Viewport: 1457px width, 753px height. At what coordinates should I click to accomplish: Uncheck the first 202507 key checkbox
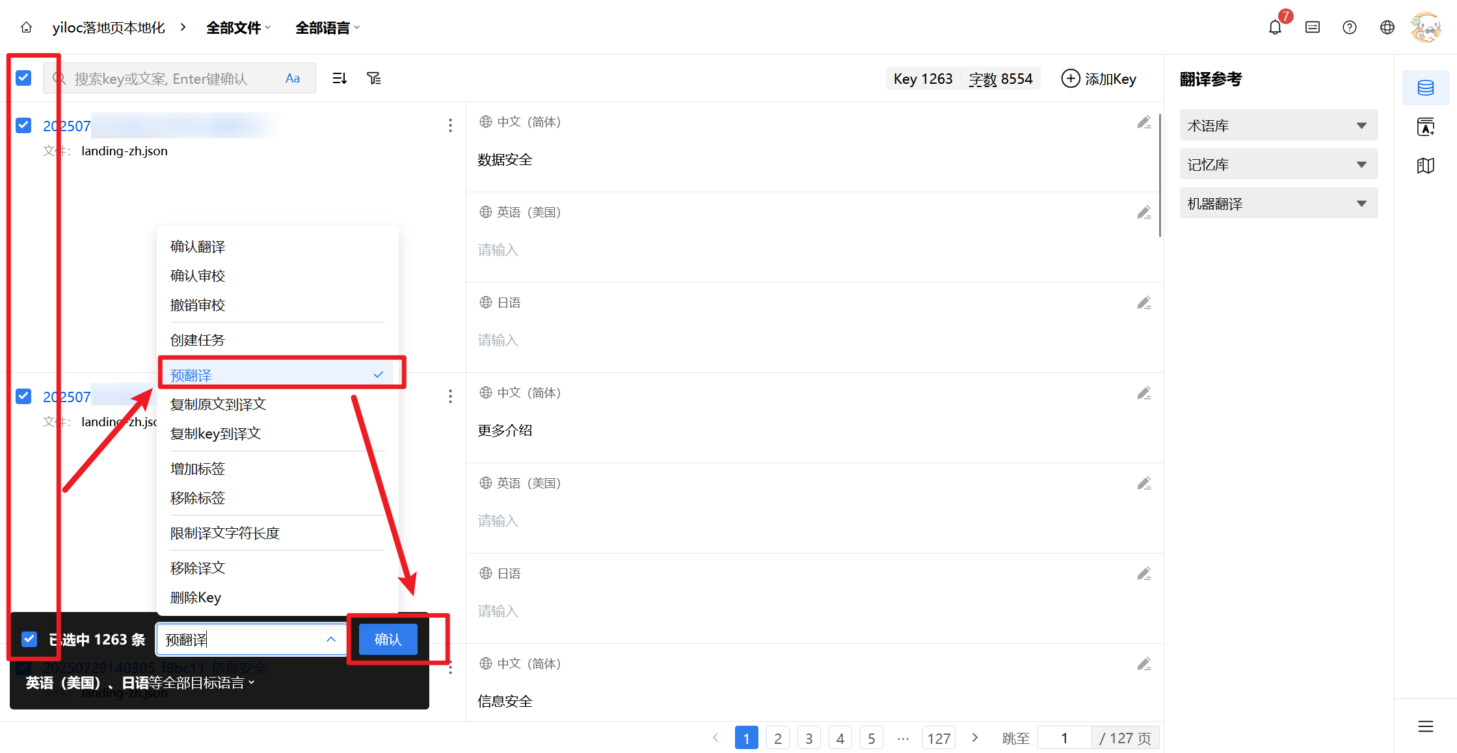(23, 125)
